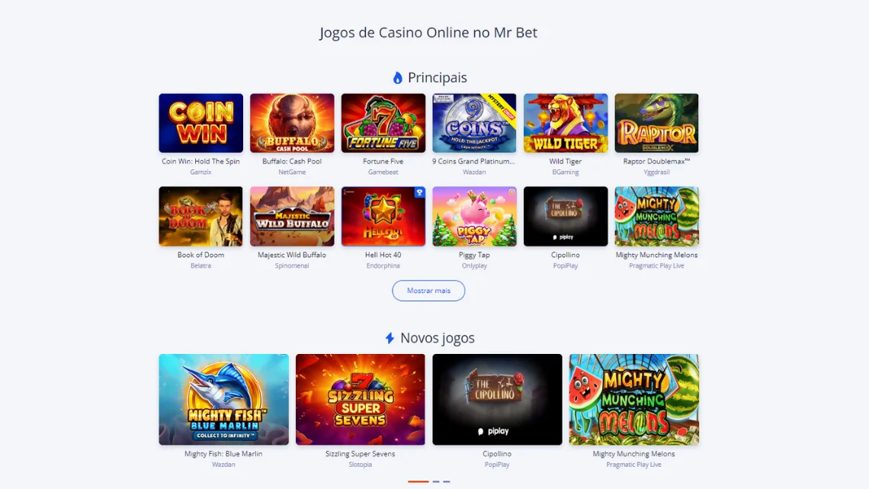This screenshot has height=489, width=869.
Task: Click the Piggy Tap title text
Action: click(x=474, y=255)
